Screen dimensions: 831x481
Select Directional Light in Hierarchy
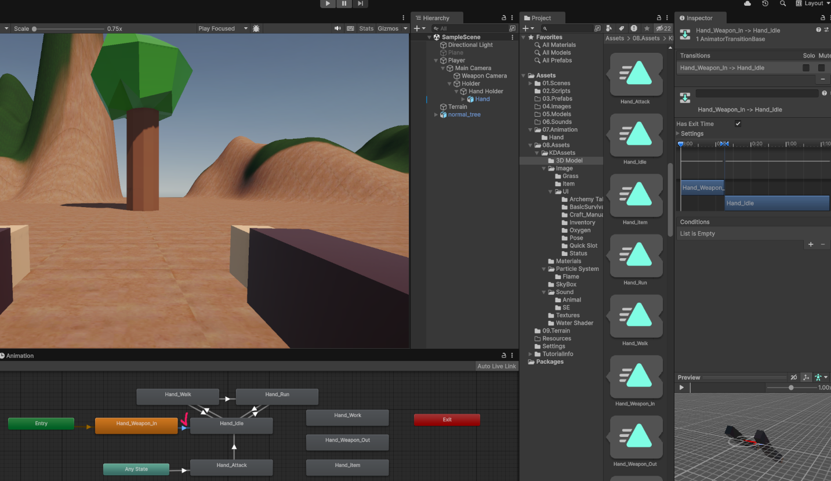[x=470, y=45]
